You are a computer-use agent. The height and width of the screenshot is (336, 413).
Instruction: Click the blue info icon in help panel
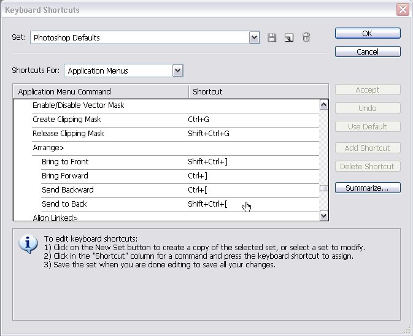(28, 243)
